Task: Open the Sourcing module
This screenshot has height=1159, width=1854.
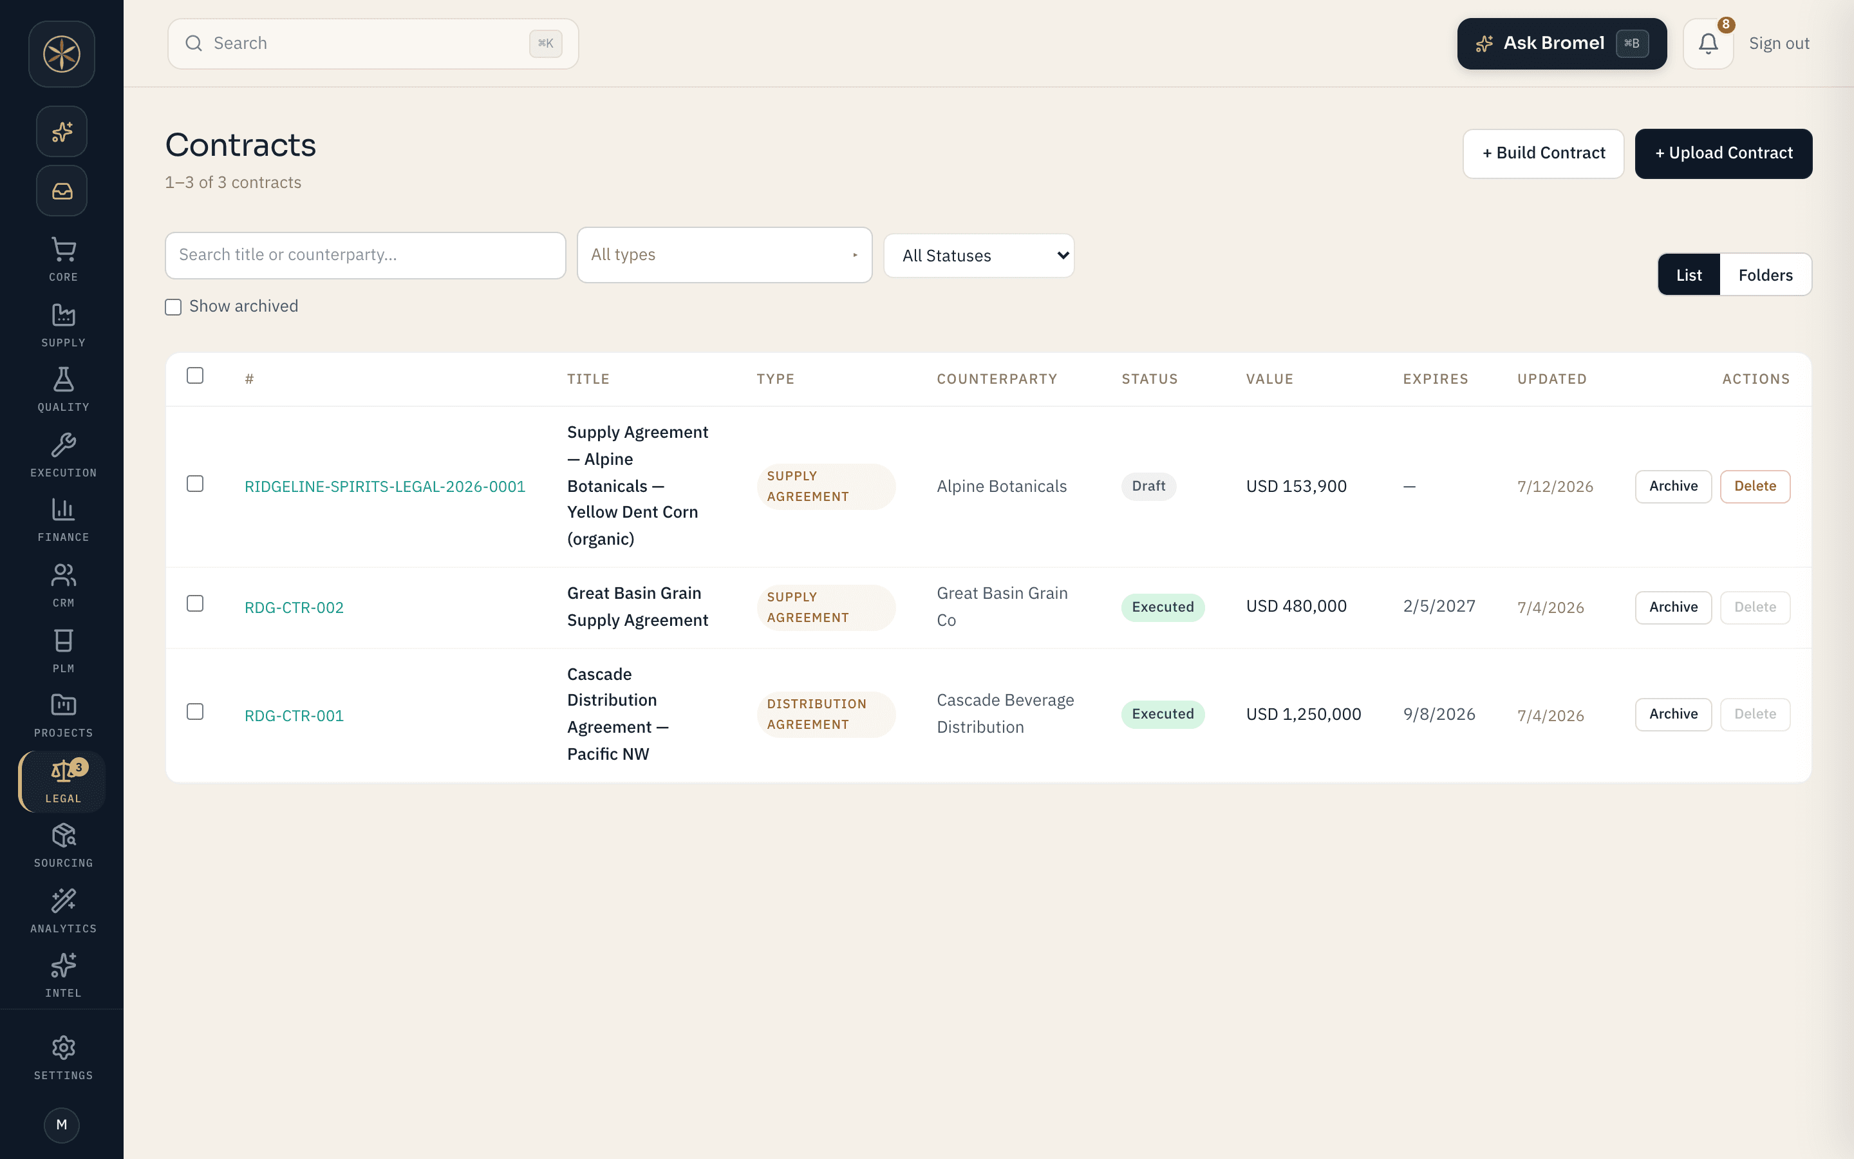Action: [x=63, y=846]
